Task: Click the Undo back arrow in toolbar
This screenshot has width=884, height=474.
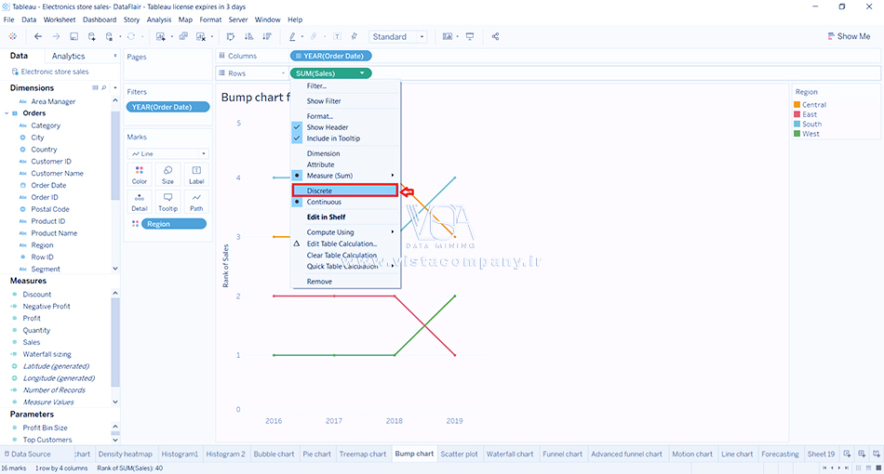Action: click(38, 36)
